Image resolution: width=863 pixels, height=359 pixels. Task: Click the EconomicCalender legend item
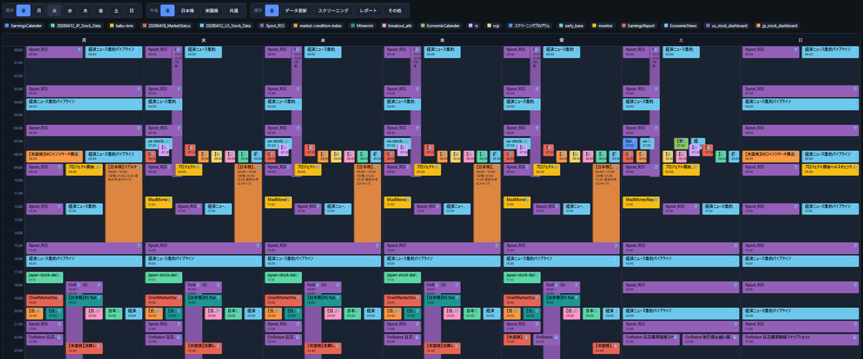click(441, 26)
